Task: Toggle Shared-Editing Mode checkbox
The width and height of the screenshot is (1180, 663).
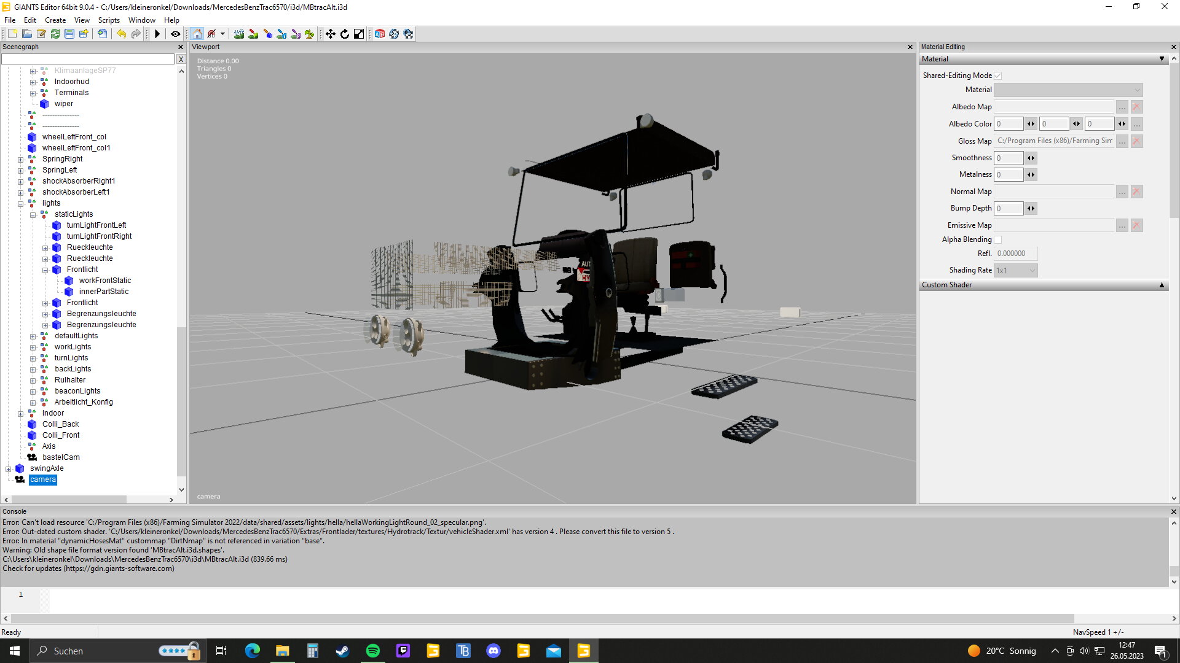Action: pyautogui.click(x=998, y=76)
